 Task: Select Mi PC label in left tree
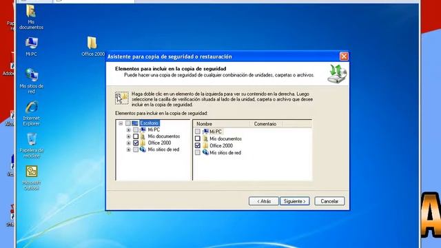pos(154,130)
